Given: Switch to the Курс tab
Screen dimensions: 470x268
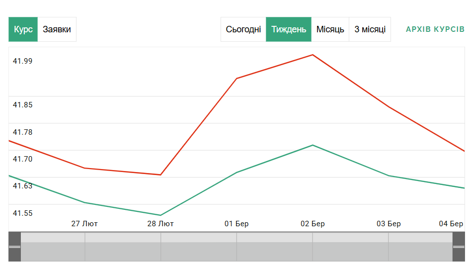Looking at the screenshot, I should point(23,29).
